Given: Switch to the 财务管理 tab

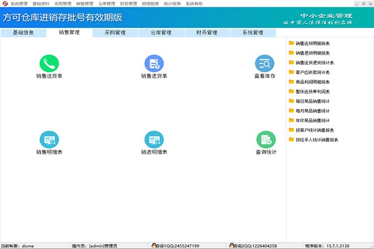Looking at the screenshot, I should pyautogui.click(x=207, y=32).
